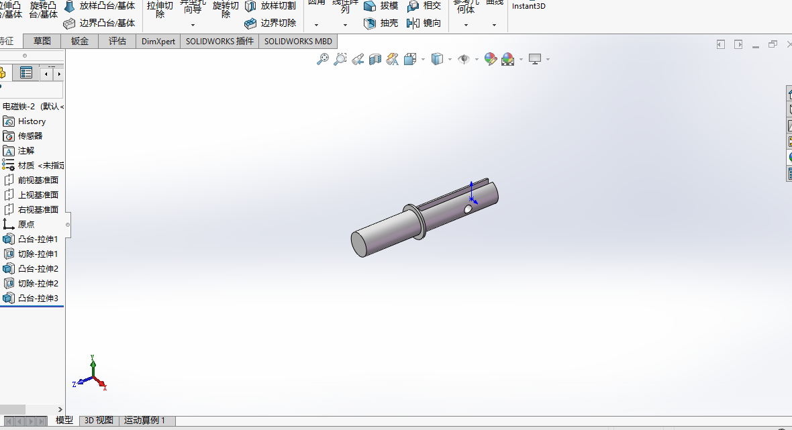Click 旋转凸台/基体 tool
Viewport: 792px width, 430px height.
[43, 9]
